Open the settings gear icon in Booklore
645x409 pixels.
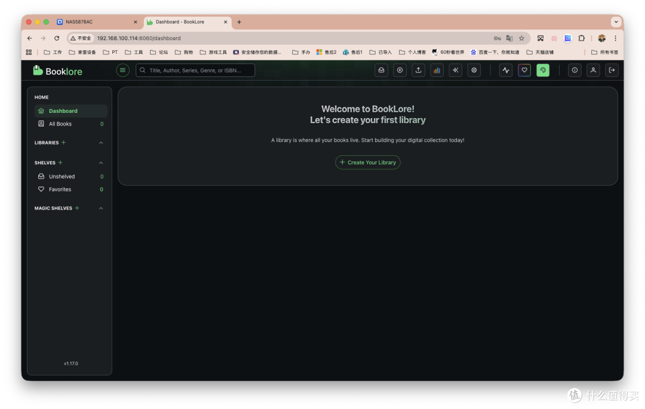[x=474, y=70]
